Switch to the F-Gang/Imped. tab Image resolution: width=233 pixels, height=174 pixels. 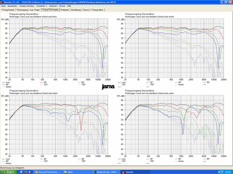pos(8,10)
